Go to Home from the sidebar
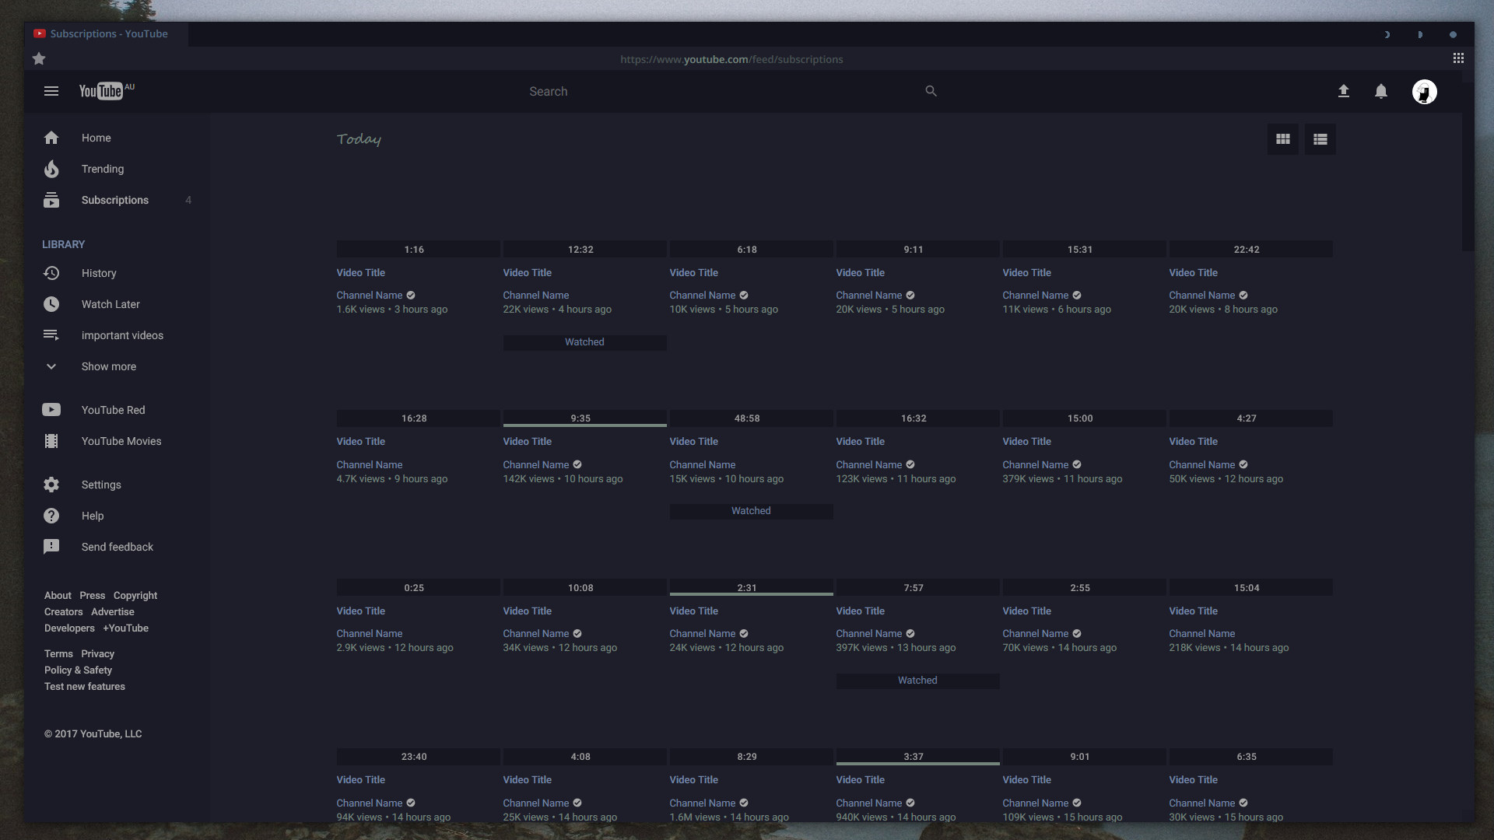Screen dimensions: 1494x840 tap(95, 138)
